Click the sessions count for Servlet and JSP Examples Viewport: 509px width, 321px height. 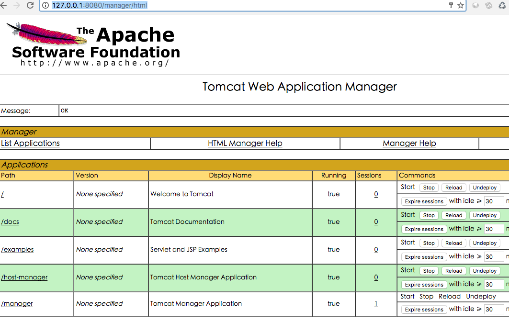point(376,250)
